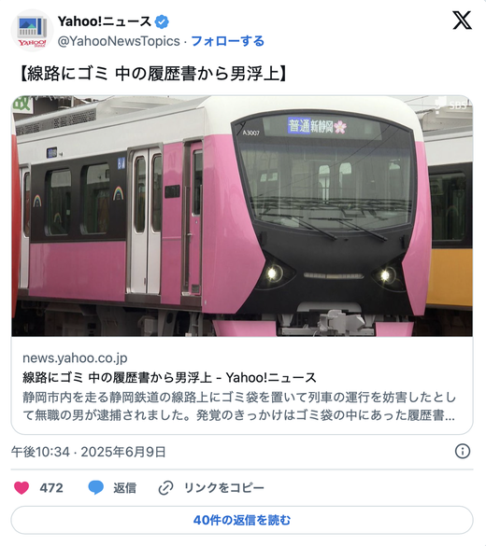This screenshot has width=486, height=546.
Task: Click リンクをコピー text
Action: (223, 488)
